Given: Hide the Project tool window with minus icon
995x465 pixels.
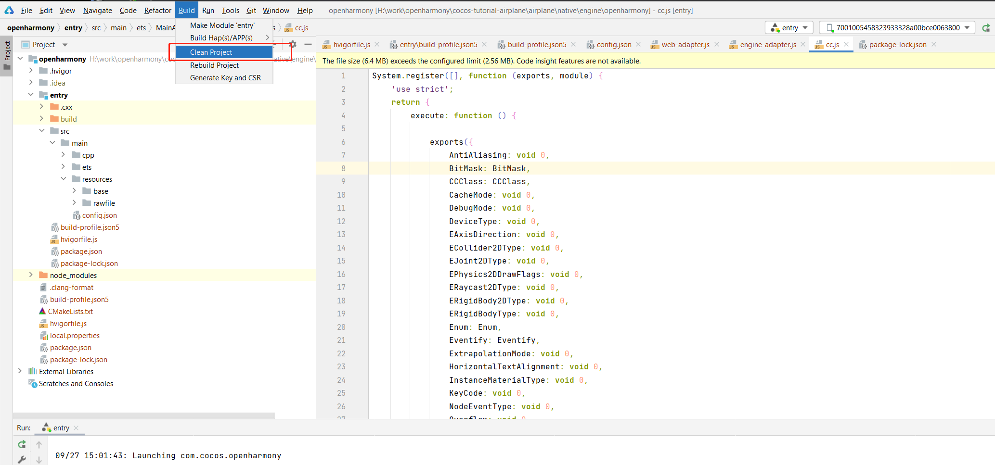Looking at the screenshot, I should click(x=308, y=44).
